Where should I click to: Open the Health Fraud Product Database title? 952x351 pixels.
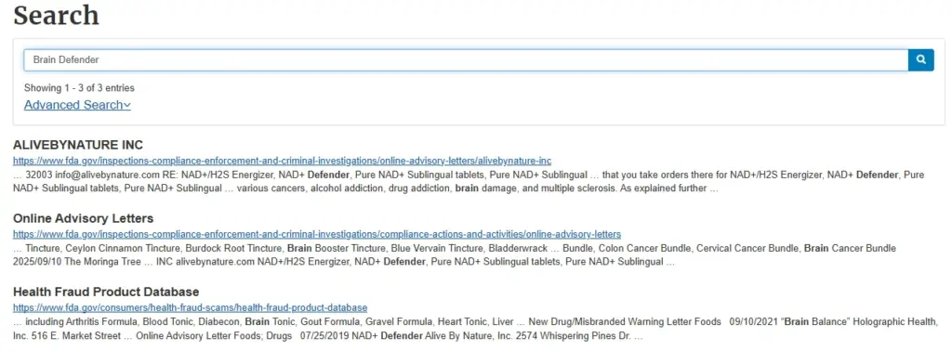coord(106,292)
